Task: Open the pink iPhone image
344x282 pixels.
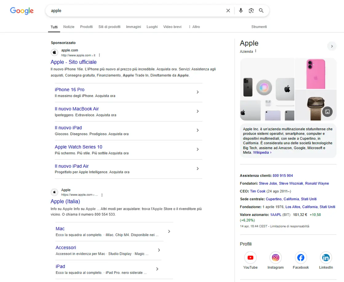Action: click(316, 73)
